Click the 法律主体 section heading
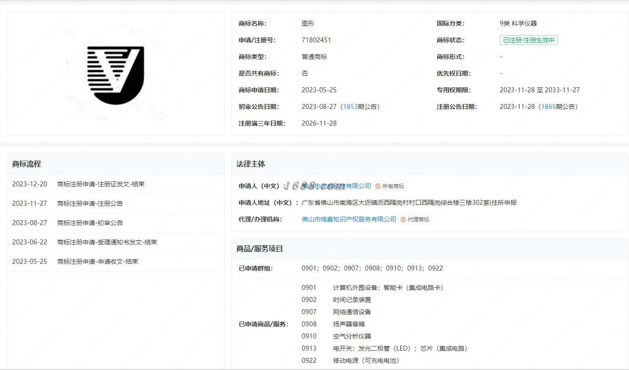 pyautogui.click(x=251, y=164)
